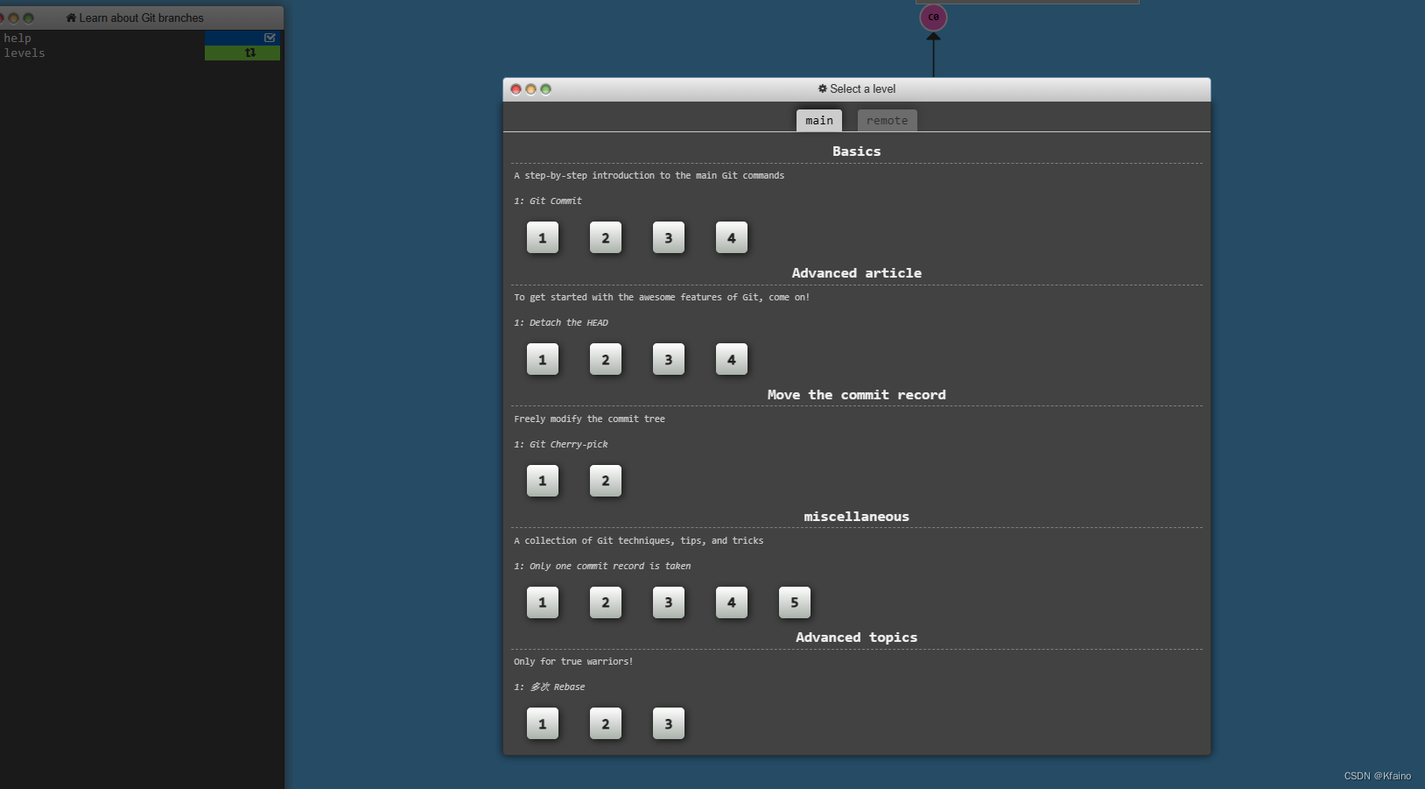Launch Advanced topics level 1
Image resolution: width=1425 pixels, height=789 pixels.
pos(543,723)
